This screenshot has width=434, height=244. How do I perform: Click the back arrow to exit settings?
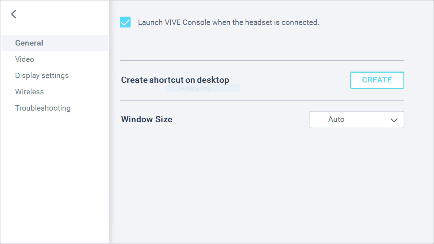click(x=14, y=14)
